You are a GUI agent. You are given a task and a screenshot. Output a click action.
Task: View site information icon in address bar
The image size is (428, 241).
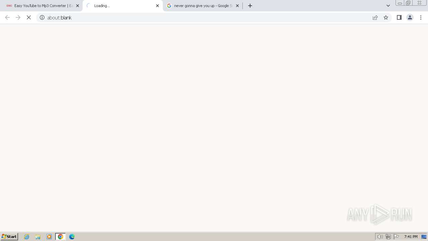[42, 17]
